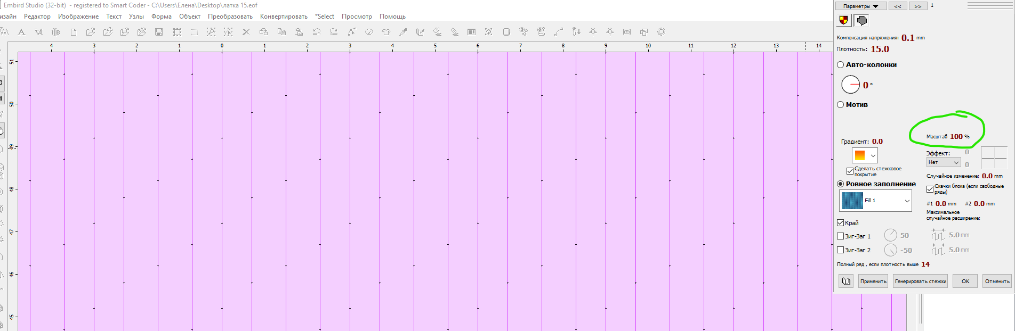Open the Помощь menu
The image size is (1015, 331).
(x=392, y=16)
